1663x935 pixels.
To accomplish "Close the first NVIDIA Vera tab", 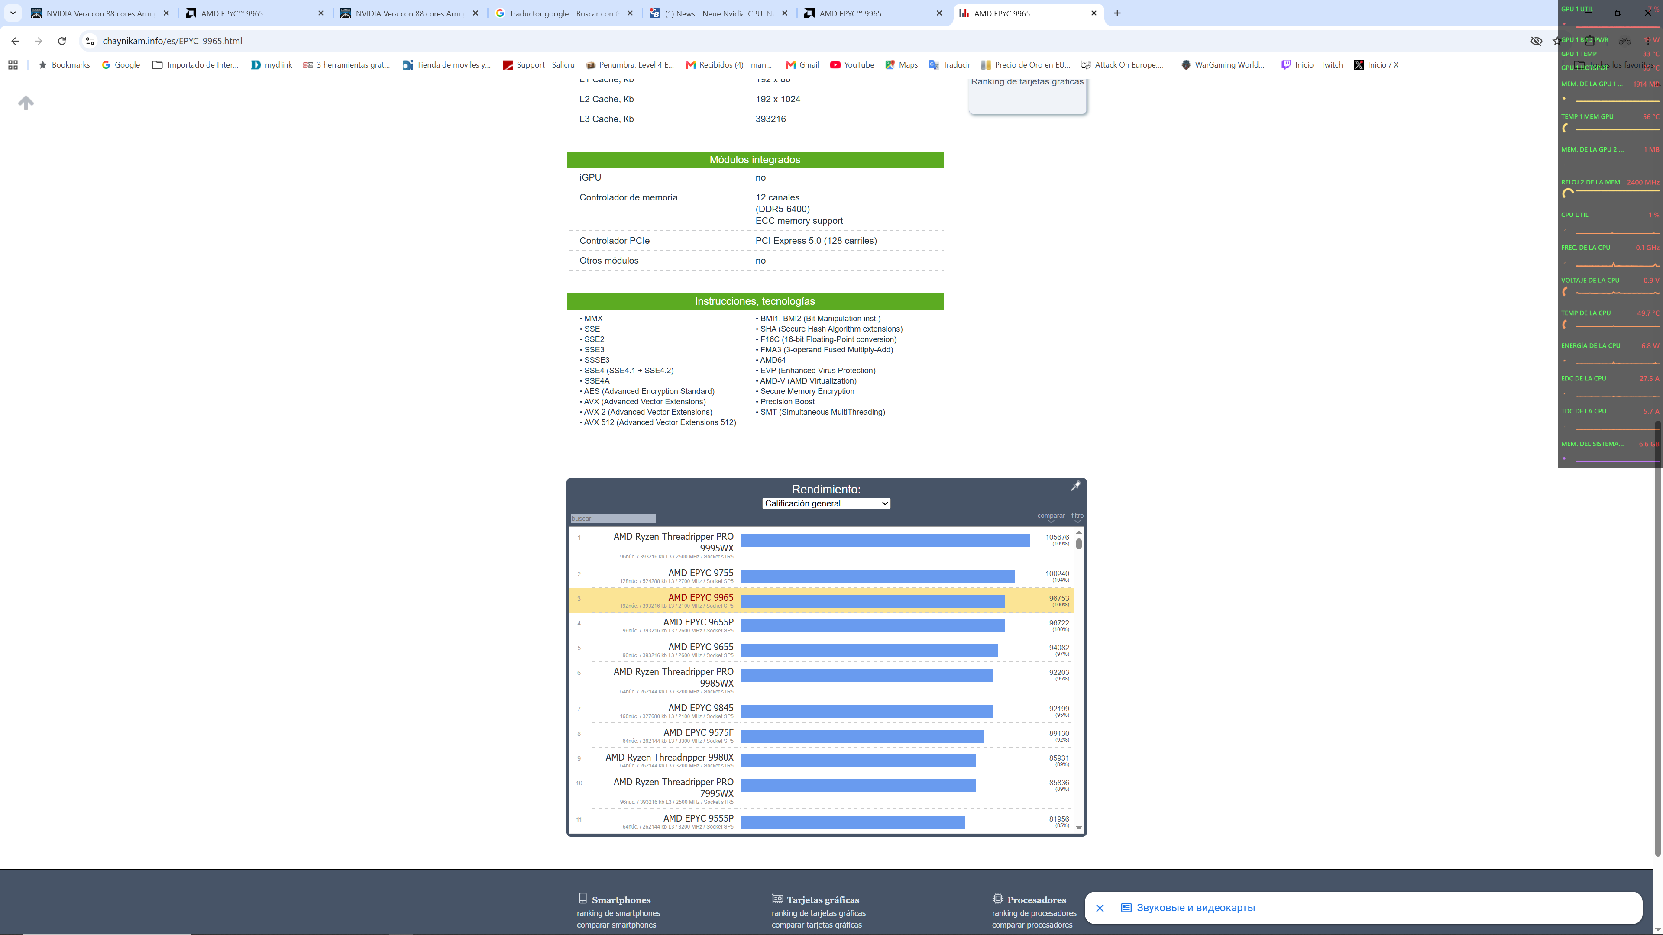I will pos(166,13).
